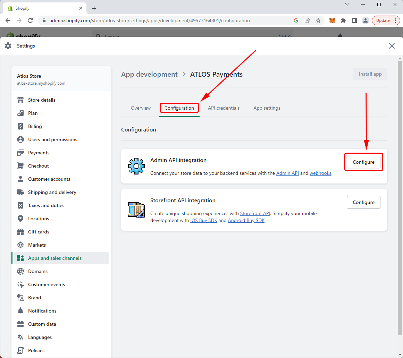The height and width of the screenshot is (358, 403).
Task: Switch to the Overview tab
Action: pyautogui.click(x=141, y=108)
